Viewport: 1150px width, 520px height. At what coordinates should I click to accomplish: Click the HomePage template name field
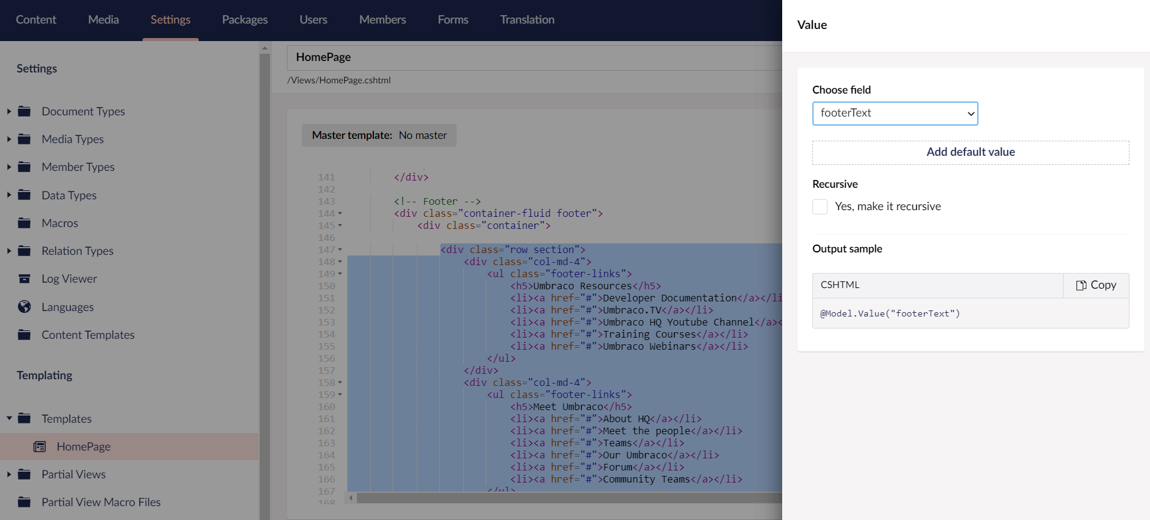point(535,57)
